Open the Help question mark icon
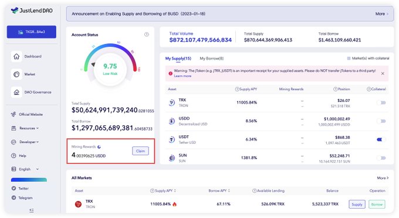This screenshot has width=399, height=218. 13,155
